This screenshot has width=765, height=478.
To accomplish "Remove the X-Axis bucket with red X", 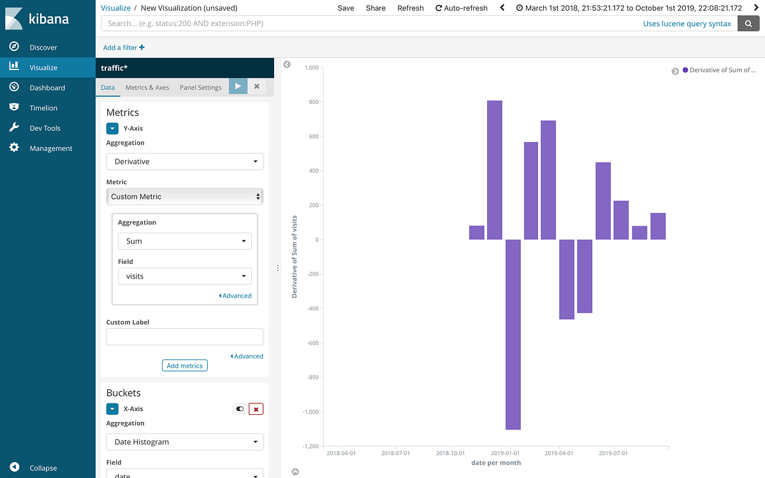I will [256, 409].
